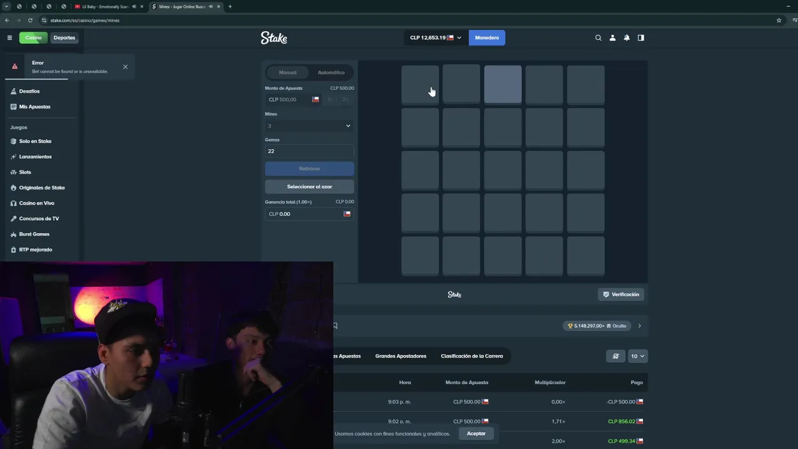Screen dimensions: 798x449
Task: Switch to the Lil Baby YouTube browser tab
Action: (x=109, y=6)
